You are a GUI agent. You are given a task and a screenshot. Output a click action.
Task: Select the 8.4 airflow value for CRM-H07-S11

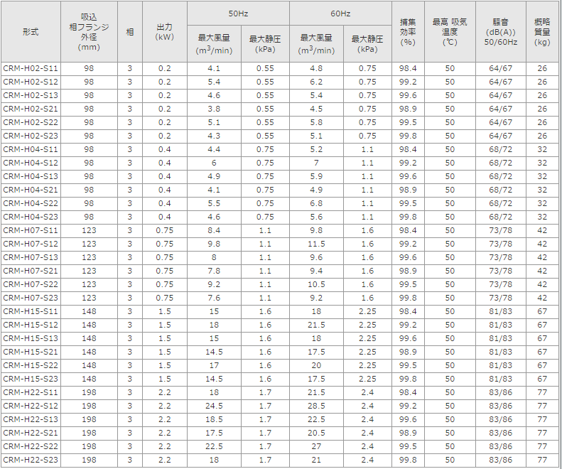click(x=214, y=230)
